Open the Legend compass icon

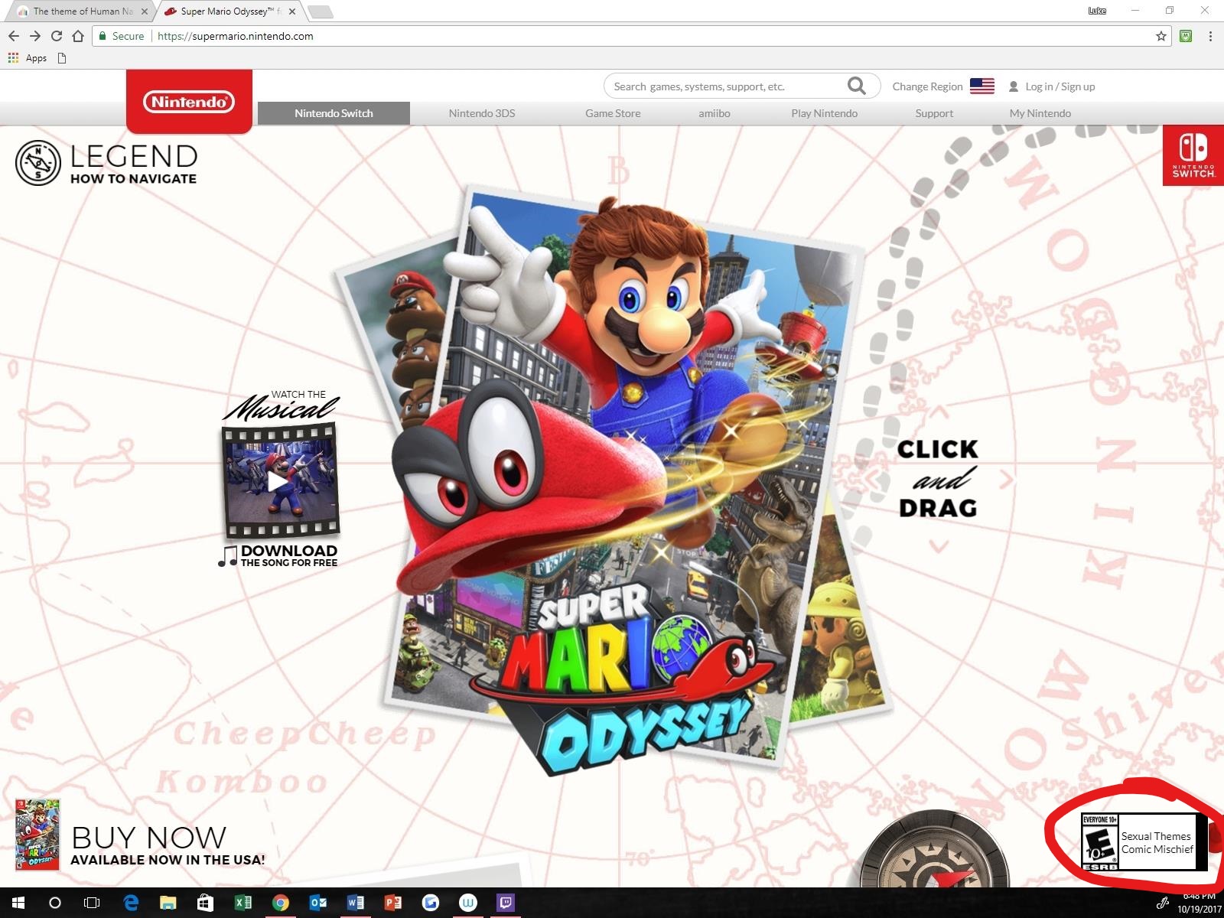click(37, 163)
